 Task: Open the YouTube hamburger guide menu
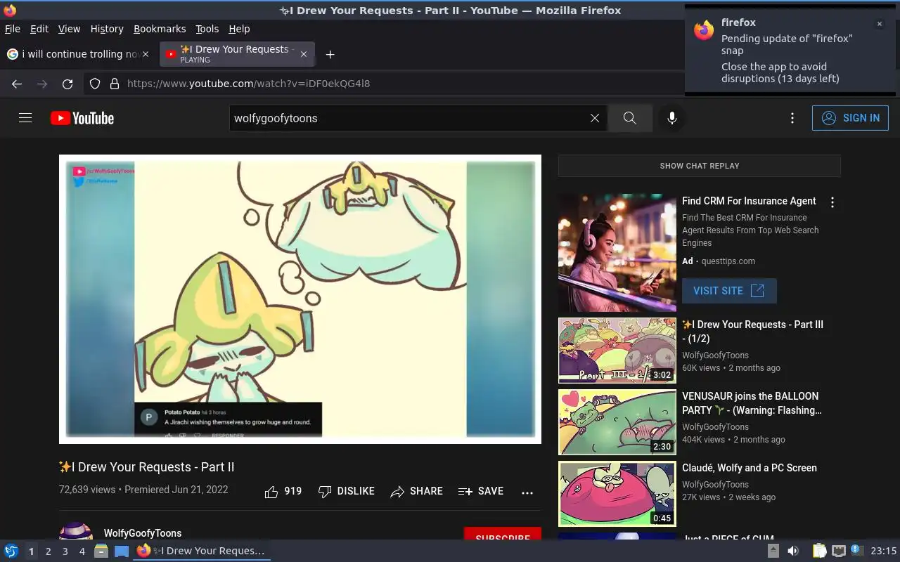(25, 118)
